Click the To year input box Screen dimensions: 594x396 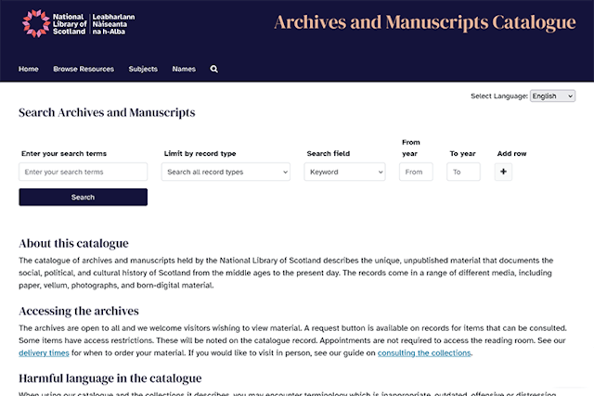[463, 172]
